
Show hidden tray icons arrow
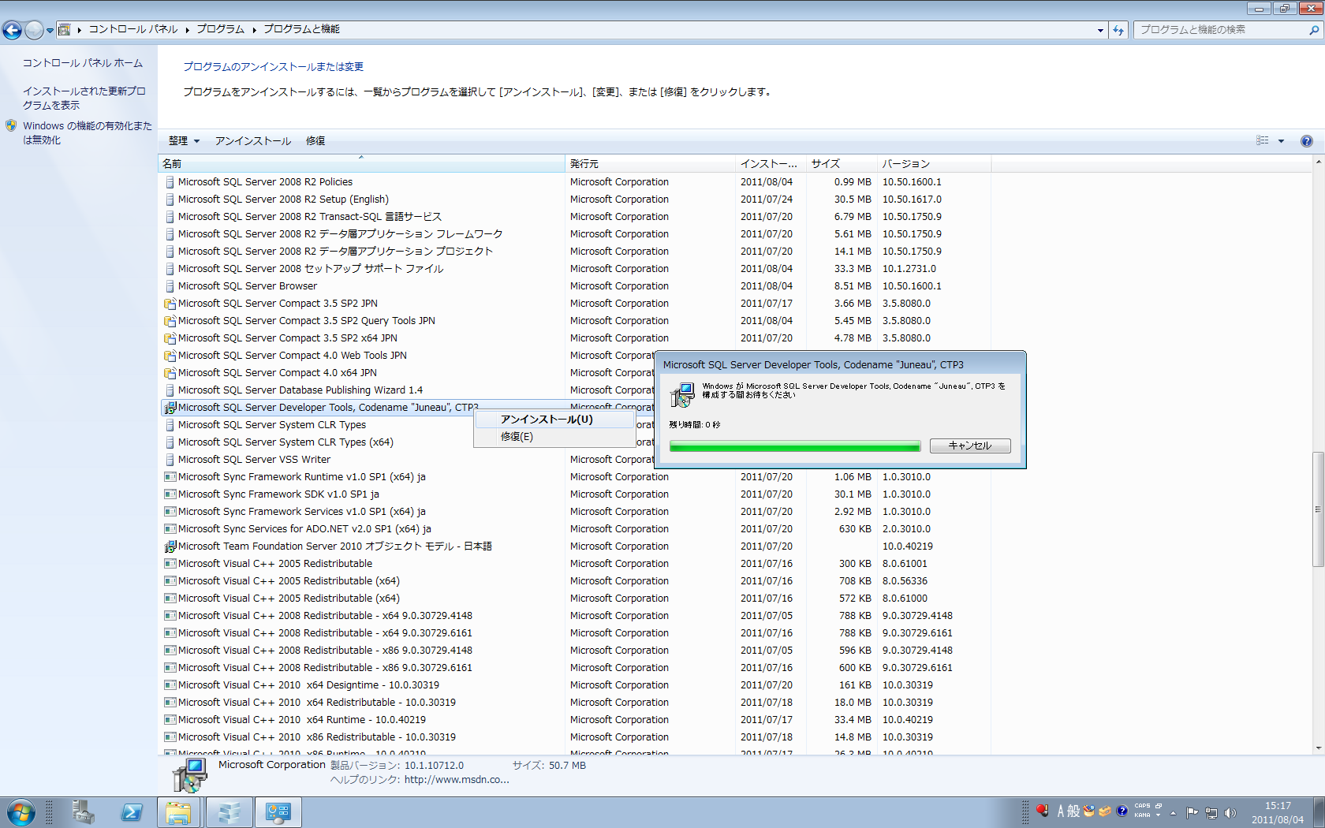(x=1173, y=812)
